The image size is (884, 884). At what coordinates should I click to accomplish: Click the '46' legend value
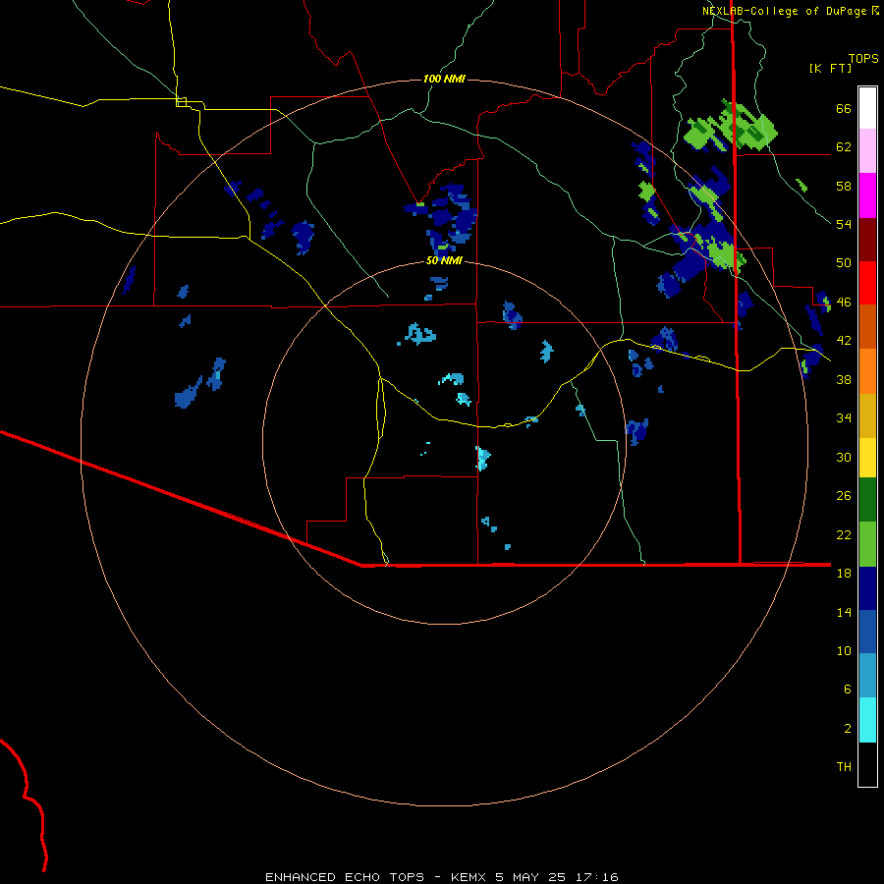click(844, 303)
